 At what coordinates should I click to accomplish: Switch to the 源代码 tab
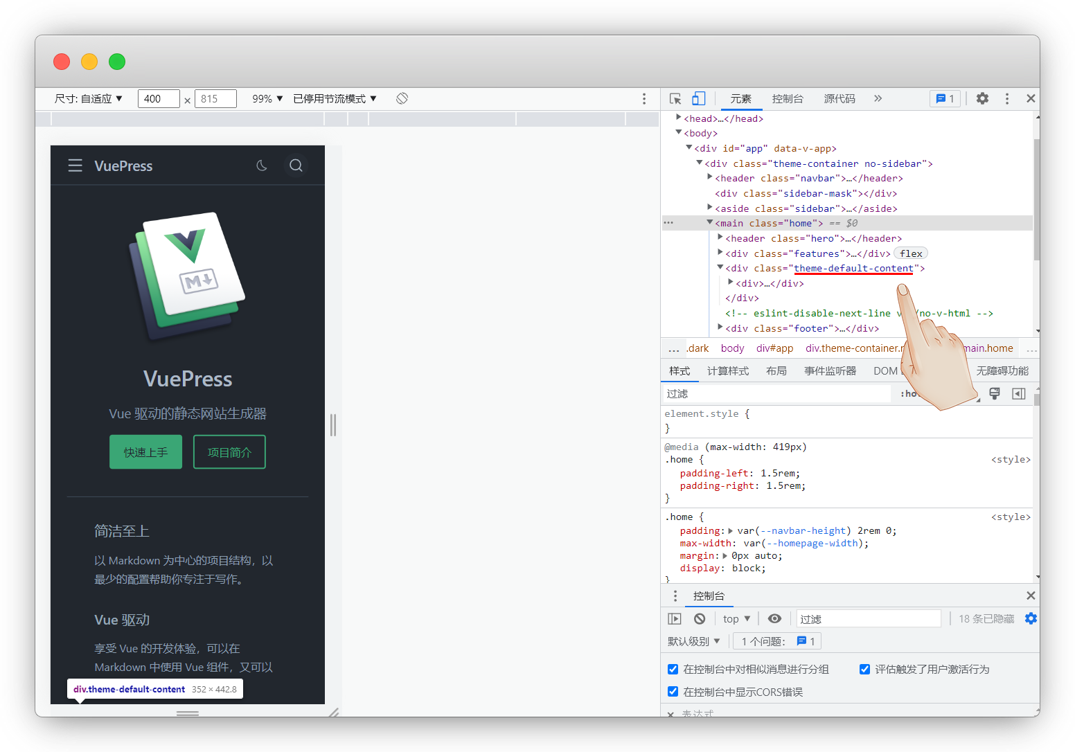click(839, 98)
